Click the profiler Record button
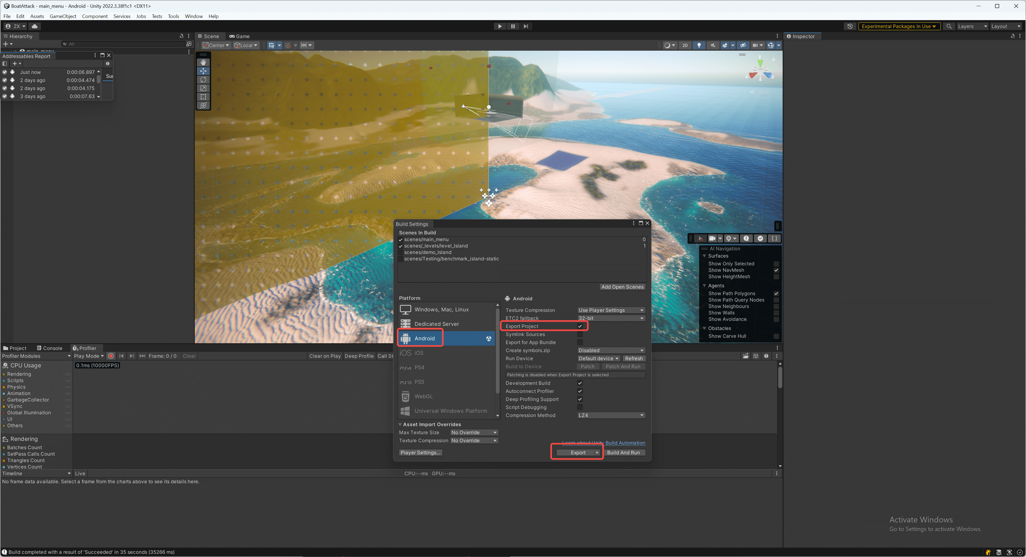The height and width of the screenshot is (557, 1026). coord(111,356)
